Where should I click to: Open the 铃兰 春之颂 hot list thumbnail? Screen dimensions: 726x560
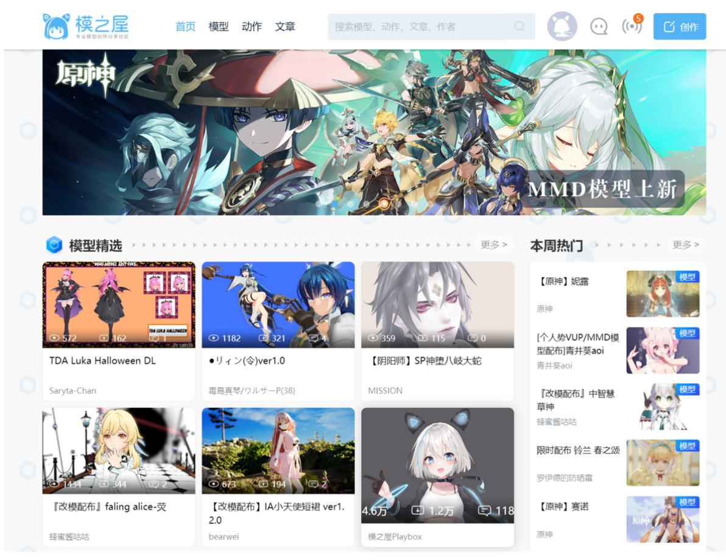tap(663, 463)
